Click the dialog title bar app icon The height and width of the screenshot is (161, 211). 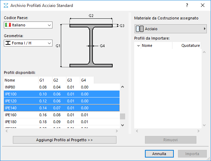point(6,6)
